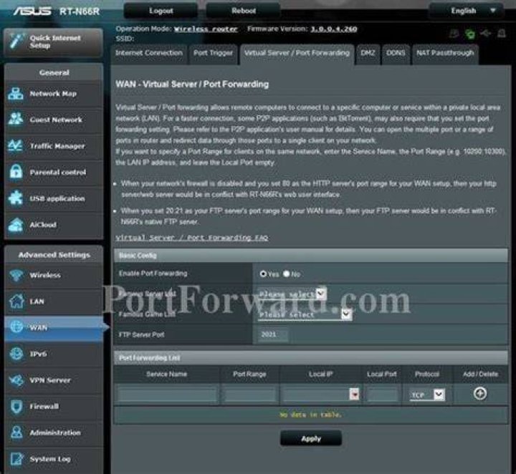The width and height of the screenshot is (516, 474).
Task: Click the Administration menu label
Action: (x=55, y=432)
